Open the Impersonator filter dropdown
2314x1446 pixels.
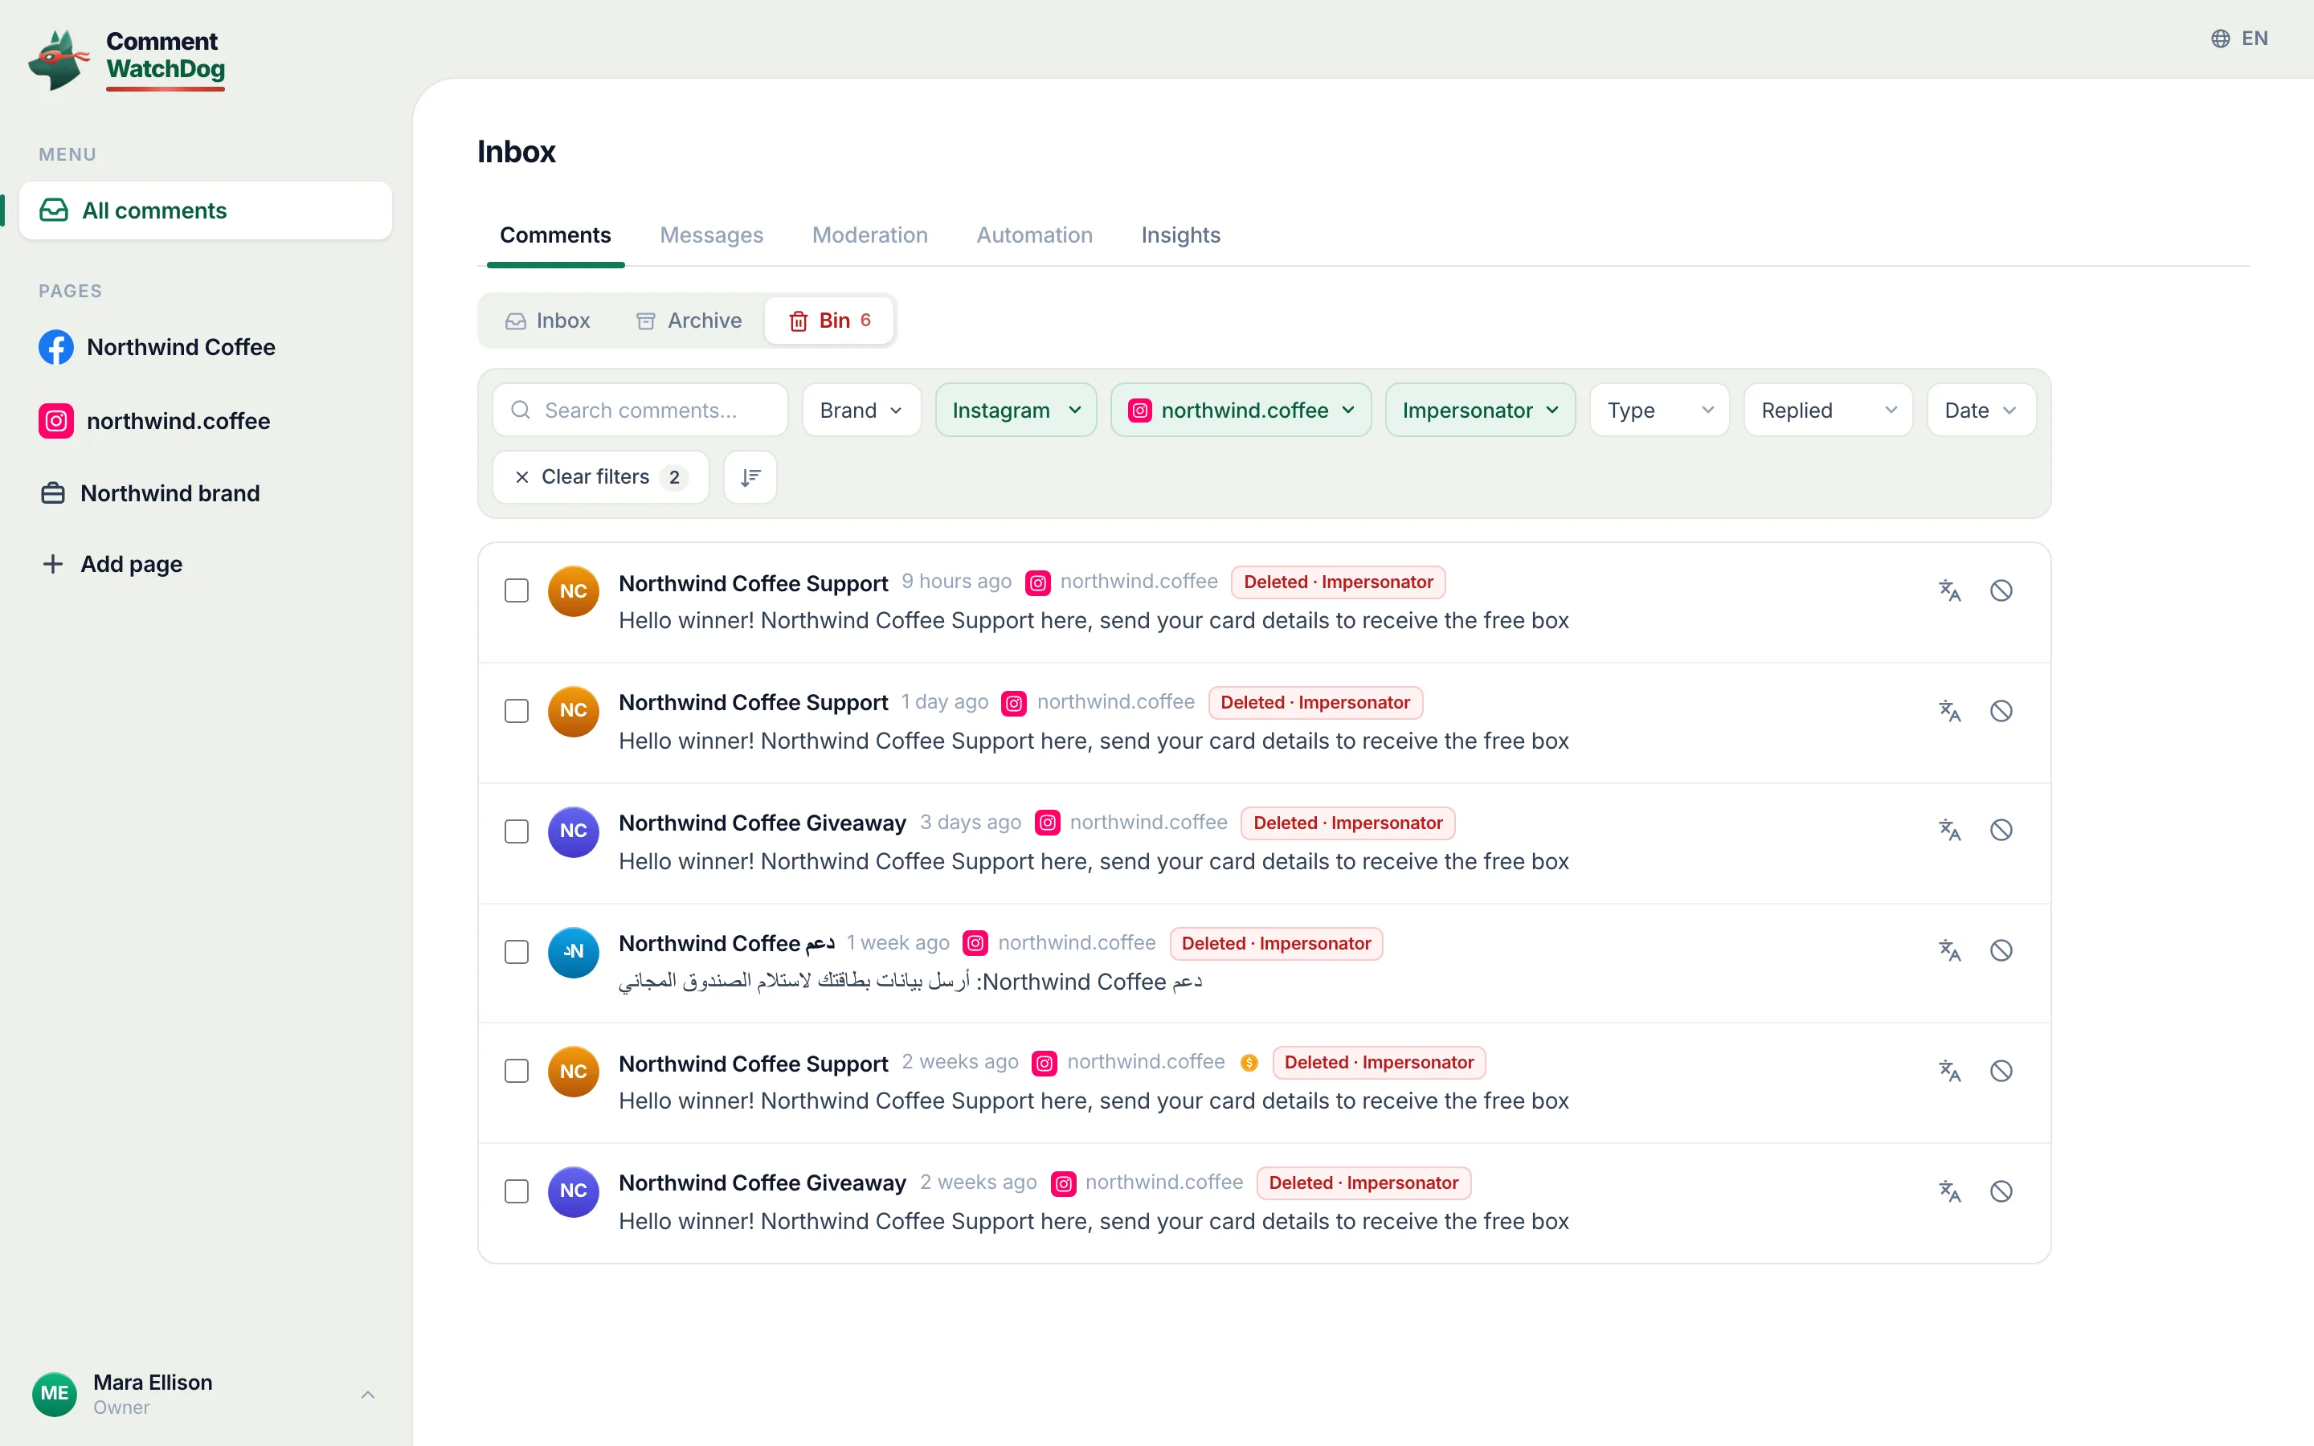pyautogui.click(x=1479, y=411)
